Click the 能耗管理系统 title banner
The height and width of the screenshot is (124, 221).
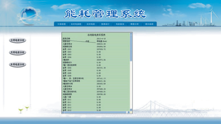(x=105, y=14)
